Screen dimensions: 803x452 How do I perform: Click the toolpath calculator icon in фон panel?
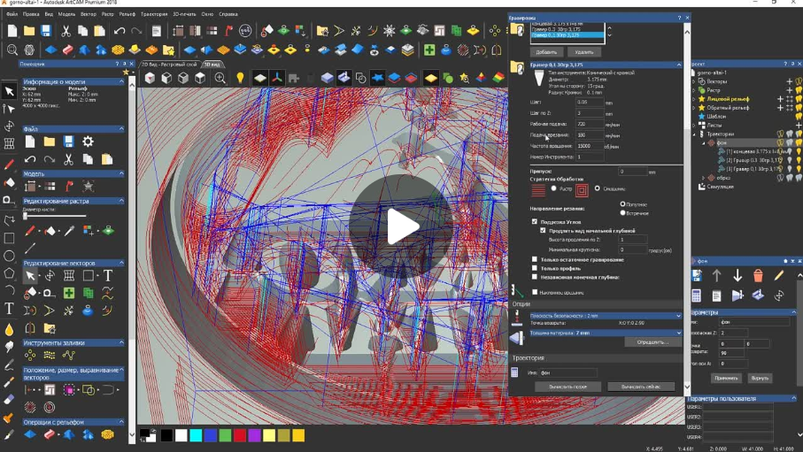coord(697,295)
